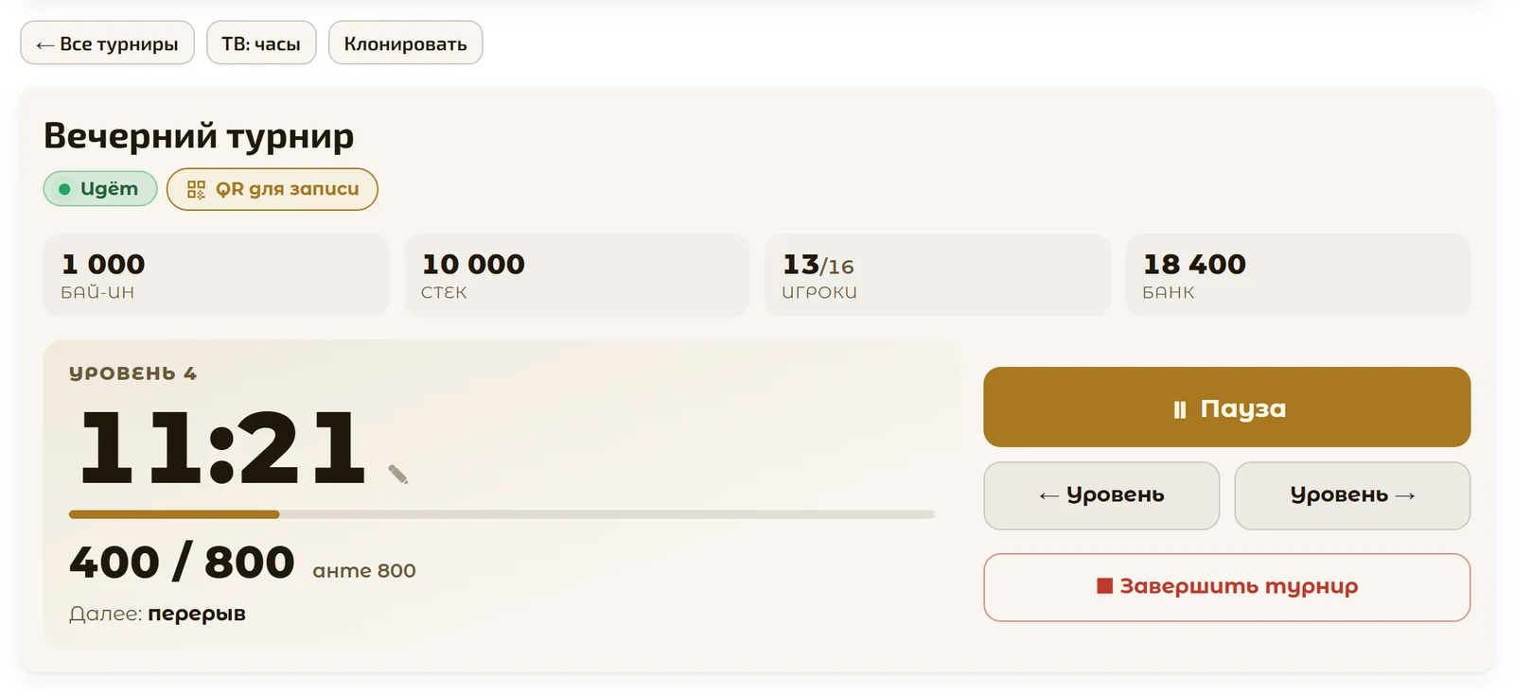Click the level timer progress bar

click(x=502, y=514)
